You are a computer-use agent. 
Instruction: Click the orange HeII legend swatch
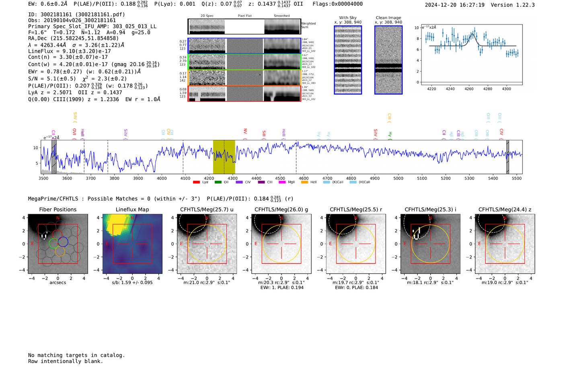(x=304, y=182)
